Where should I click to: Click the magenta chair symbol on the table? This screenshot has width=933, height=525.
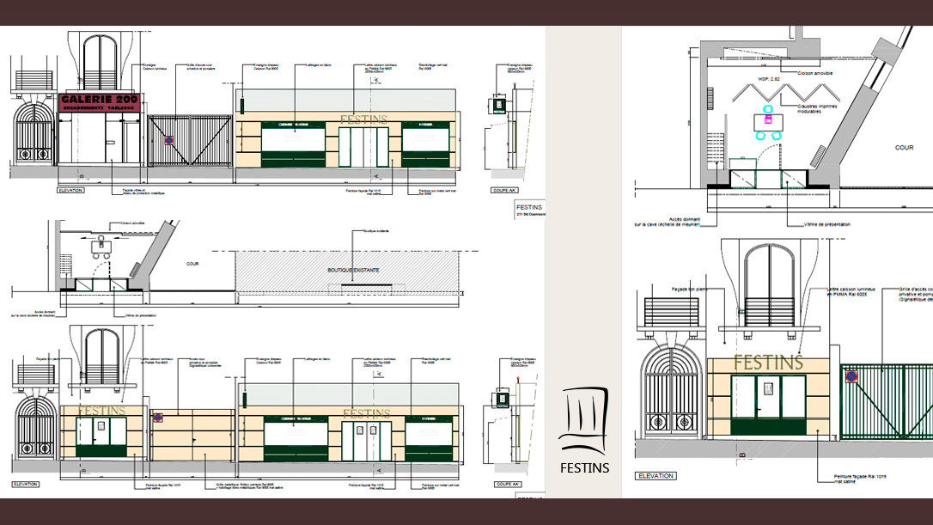tap(768, 119)
